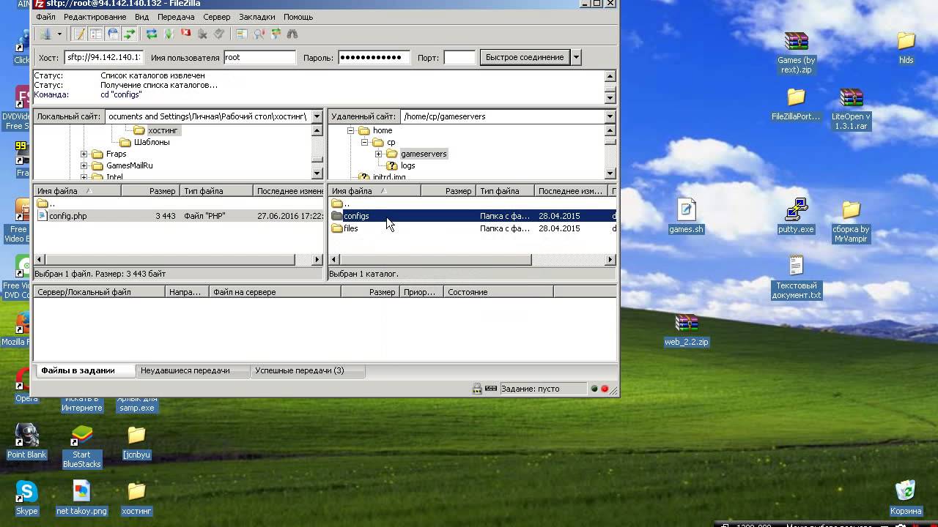This screenshot has height=527, width=938.
Task: Click the encryption lock status bar icon
Action: pos(477,389)
